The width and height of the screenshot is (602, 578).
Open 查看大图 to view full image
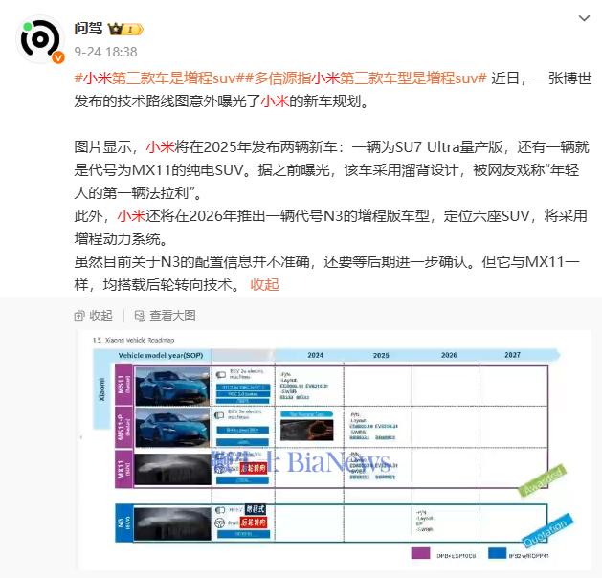tap(171, 315)
